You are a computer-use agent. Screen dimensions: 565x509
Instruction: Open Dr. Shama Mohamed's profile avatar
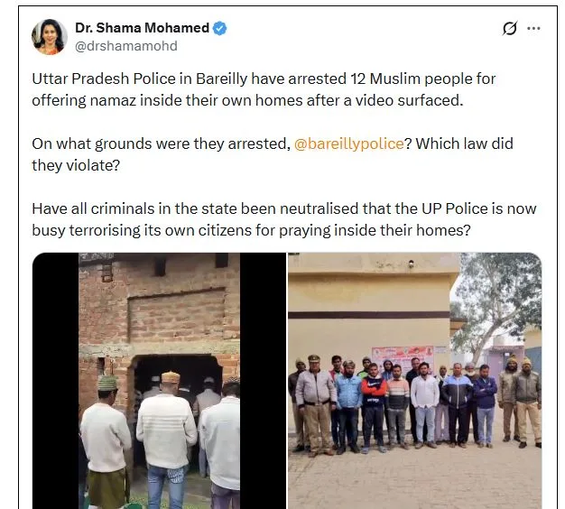point(50,37)
